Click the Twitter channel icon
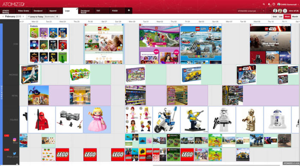This screenshot has width=300, height=166. pos(15,154)
